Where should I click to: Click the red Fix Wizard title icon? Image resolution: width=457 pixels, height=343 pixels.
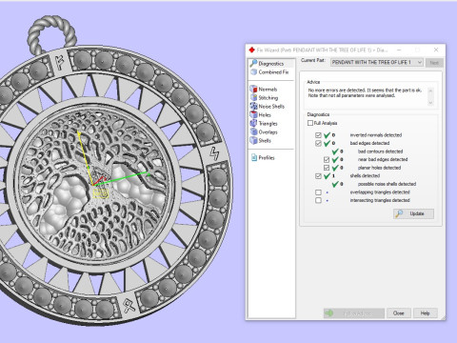[251, 50]
